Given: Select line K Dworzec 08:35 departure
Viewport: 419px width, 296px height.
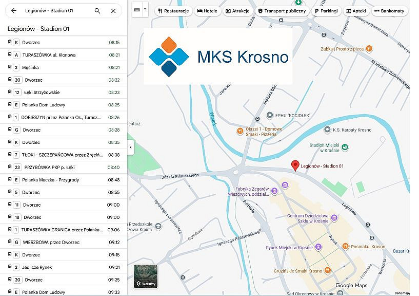Looking at the screenshot, I should click(64, 142).
